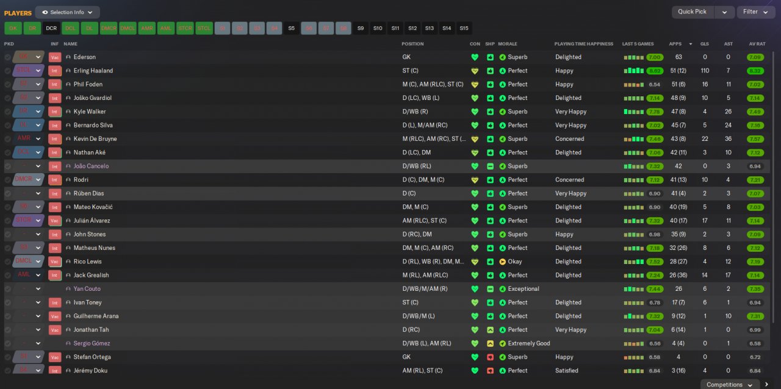Toggle the picked checkmark for Jack Grealish
Viewport: 781px width, 389px height.
click(8, 275)
